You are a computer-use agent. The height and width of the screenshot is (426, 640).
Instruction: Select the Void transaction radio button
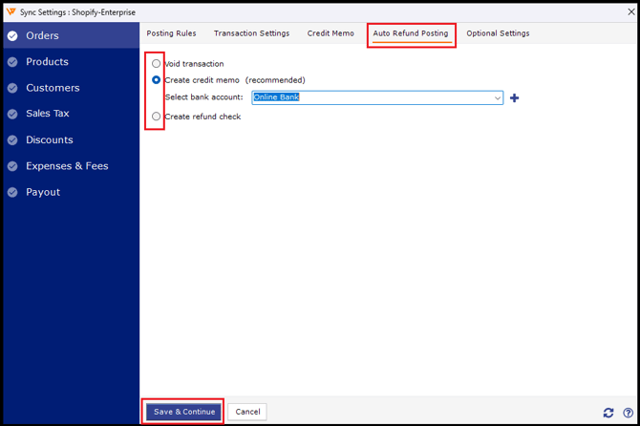[x=157, y=64]
